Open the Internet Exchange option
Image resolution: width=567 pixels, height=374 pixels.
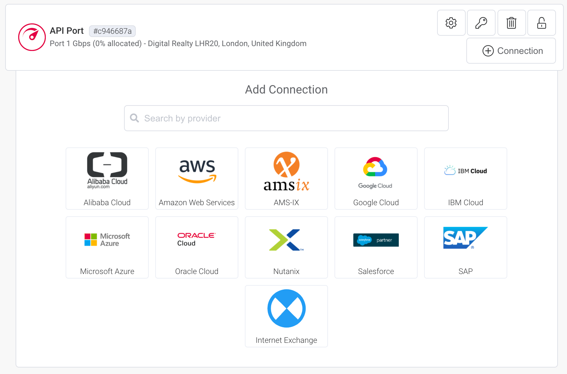(286, 316)
